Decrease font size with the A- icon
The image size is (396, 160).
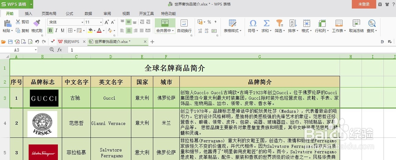tap(113, 22)
